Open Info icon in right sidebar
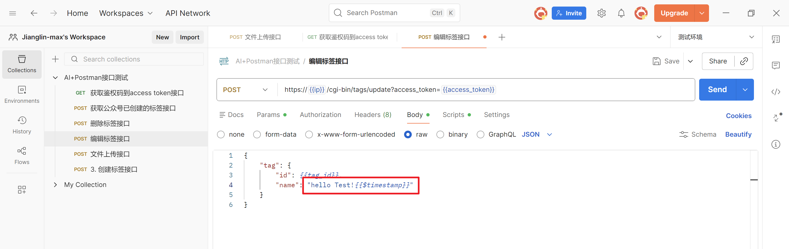 (776, 144)
